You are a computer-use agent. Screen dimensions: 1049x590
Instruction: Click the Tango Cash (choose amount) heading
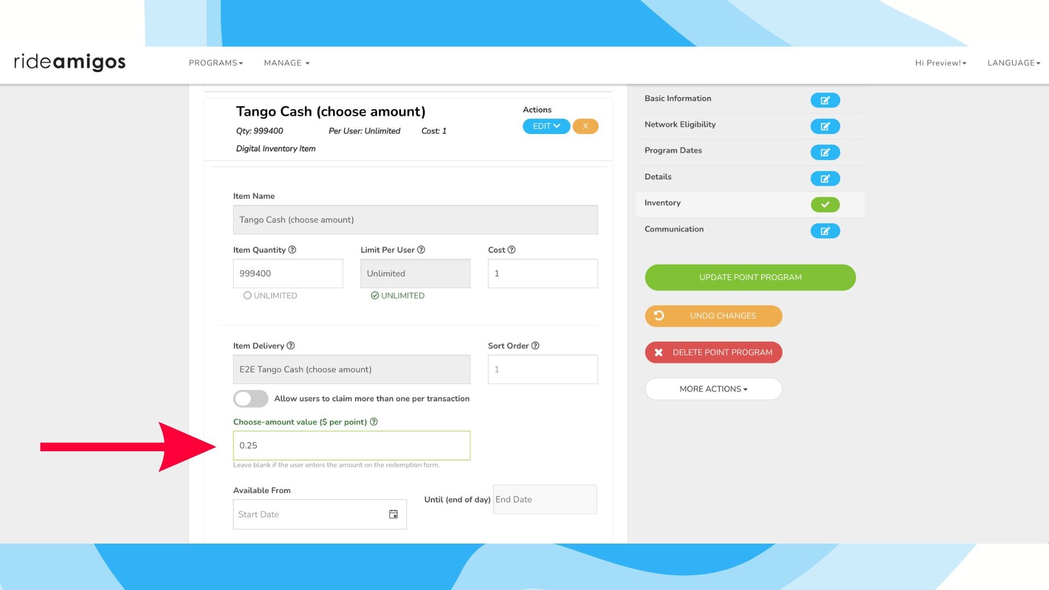click(331, 111)
